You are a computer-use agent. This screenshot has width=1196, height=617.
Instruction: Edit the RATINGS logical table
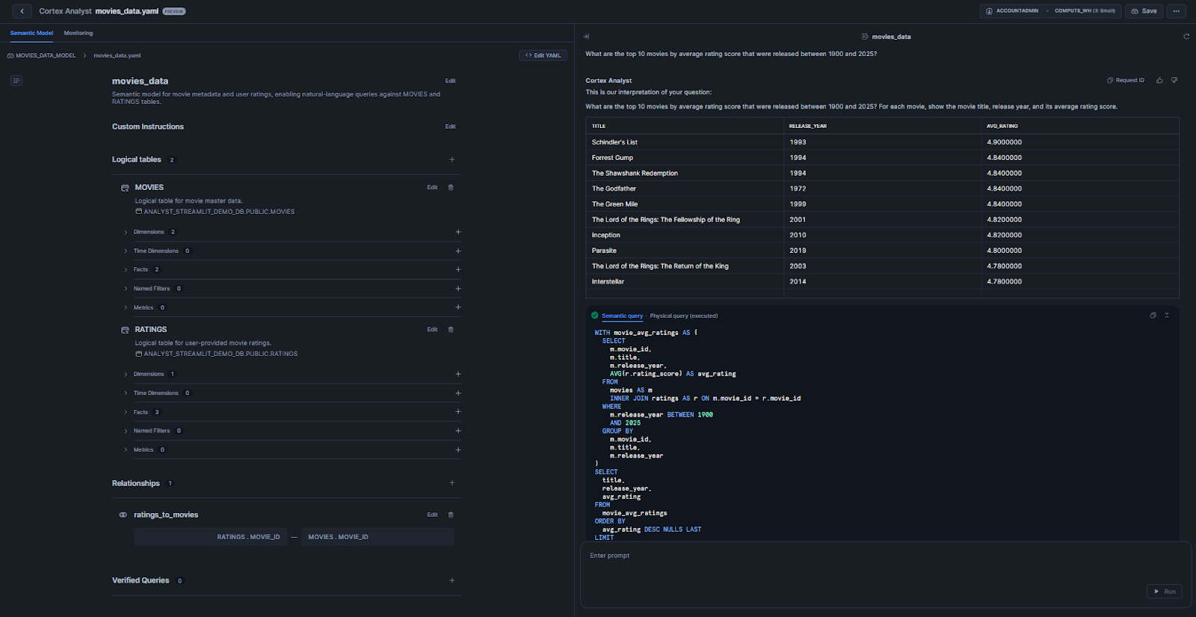tap(432, 330)
